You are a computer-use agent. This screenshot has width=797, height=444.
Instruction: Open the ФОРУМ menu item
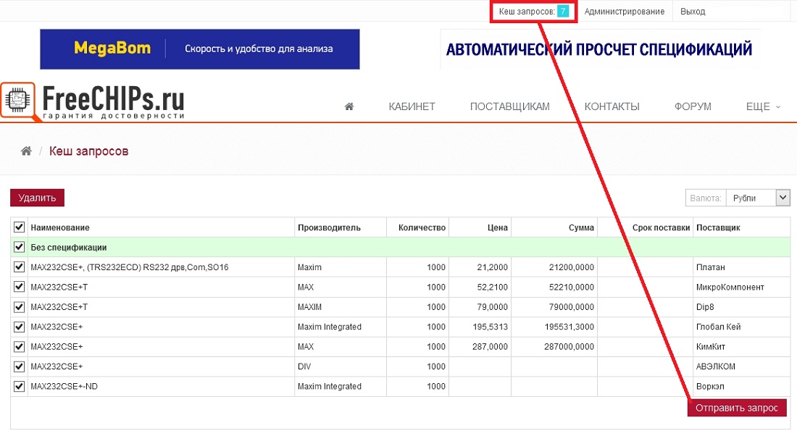[693, 106]
